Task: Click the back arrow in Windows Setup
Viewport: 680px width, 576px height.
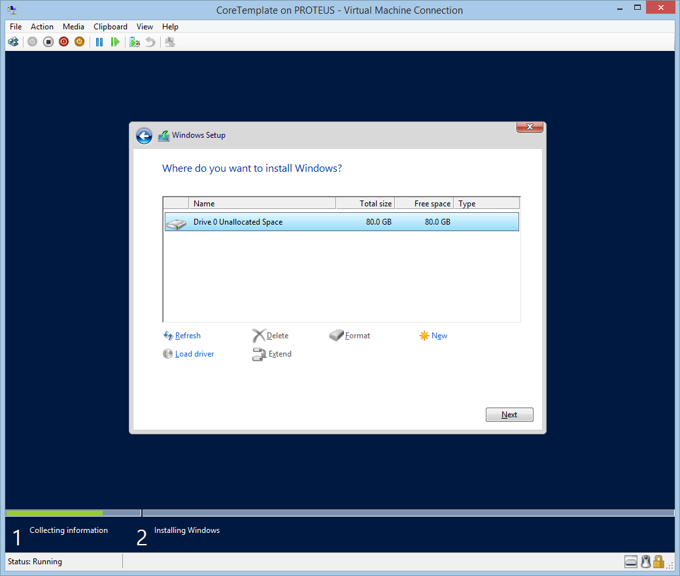Action: (x=144, y=136)
